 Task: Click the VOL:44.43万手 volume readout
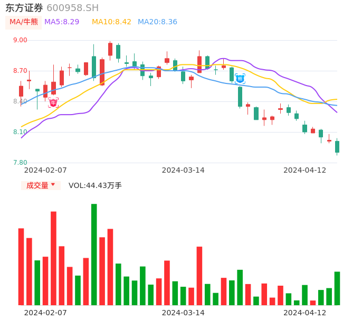[x=95, y=185]
